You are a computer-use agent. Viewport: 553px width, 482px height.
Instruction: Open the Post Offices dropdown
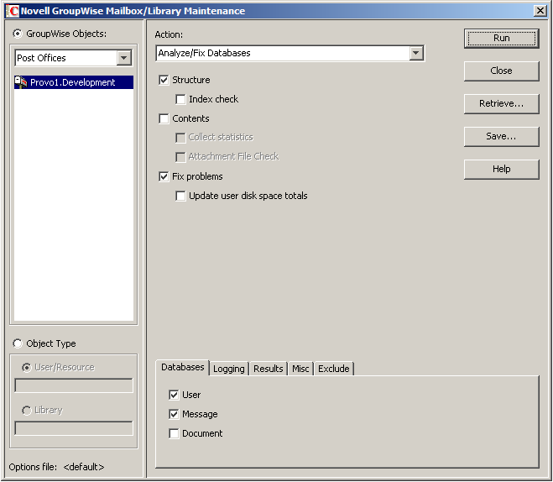coord(124,58)
